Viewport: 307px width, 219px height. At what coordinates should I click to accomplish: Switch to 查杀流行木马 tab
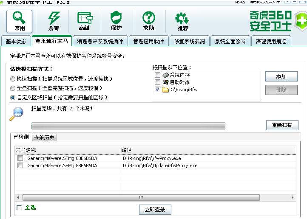[52, 41]
